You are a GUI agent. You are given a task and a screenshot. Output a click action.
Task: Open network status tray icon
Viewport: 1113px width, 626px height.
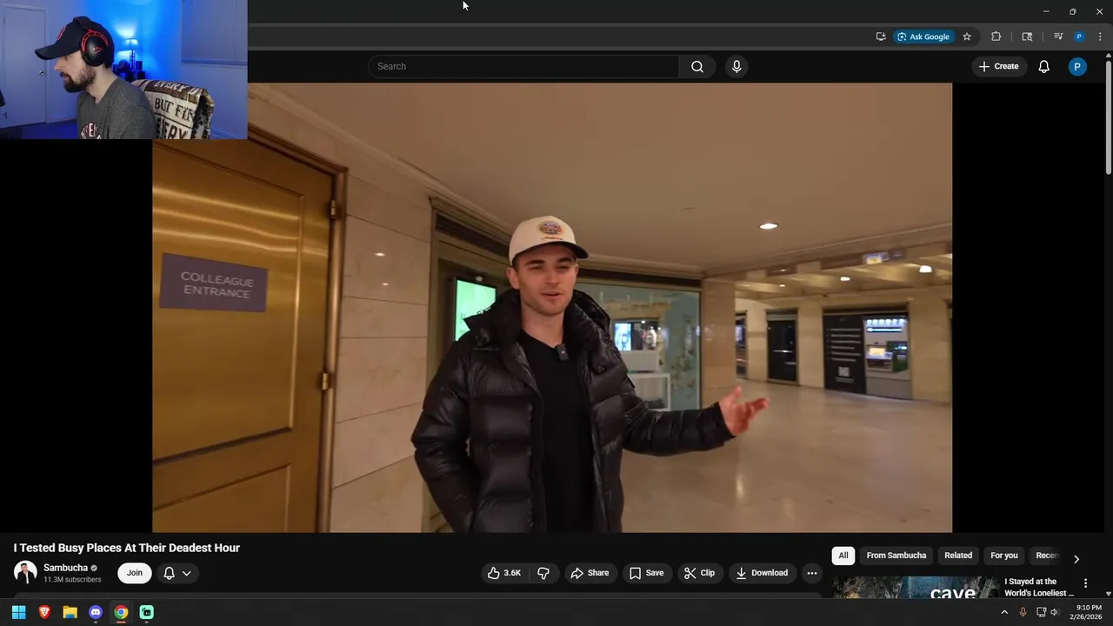click(x=1041, y=612)
